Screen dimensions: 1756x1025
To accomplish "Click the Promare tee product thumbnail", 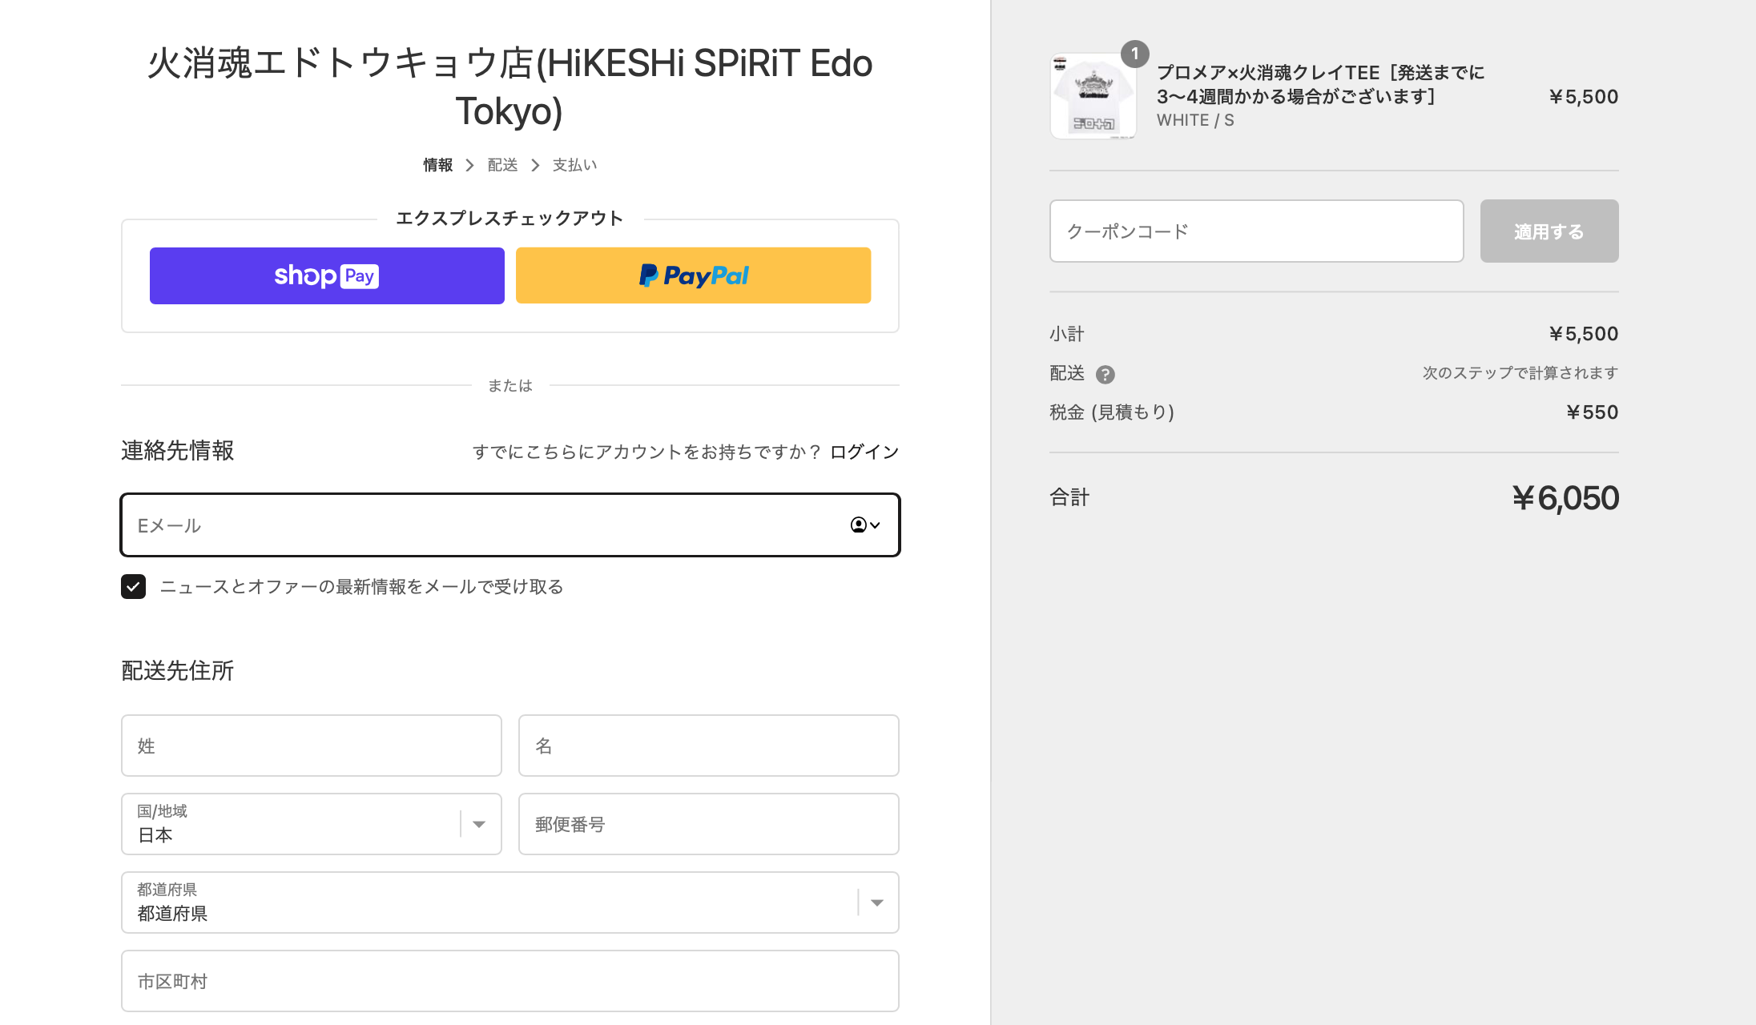I will coord(1093,96).
